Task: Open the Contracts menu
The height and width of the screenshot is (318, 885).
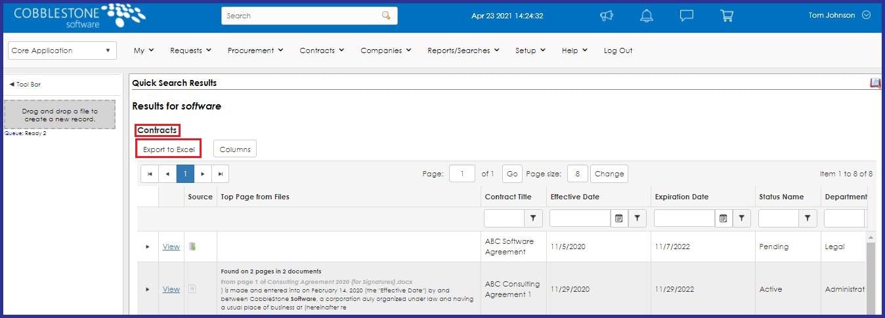Action: tap(322, 50)
